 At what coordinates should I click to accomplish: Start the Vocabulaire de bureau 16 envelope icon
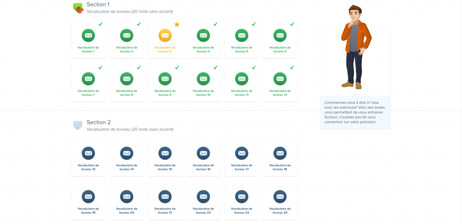coord(203,153)
